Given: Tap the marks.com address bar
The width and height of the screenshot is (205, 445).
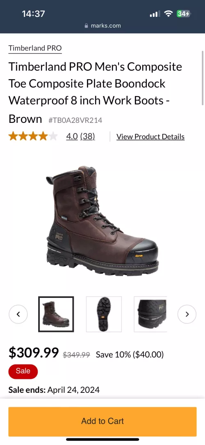Looking at the screenshot, I should click(102, 25).
